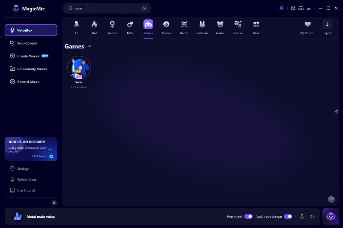The width and height of the screenshot is (343, 228).
Task: Expand the Games heading dropdown
Action: 90,46
